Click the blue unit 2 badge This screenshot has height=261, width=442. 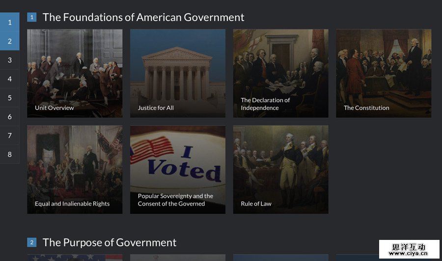[x=32, y=242]
